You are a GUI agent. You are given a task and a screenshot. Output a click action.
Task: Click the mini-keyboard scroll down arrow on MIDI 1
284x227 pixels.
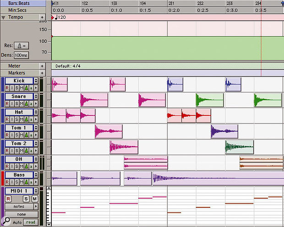49,224
